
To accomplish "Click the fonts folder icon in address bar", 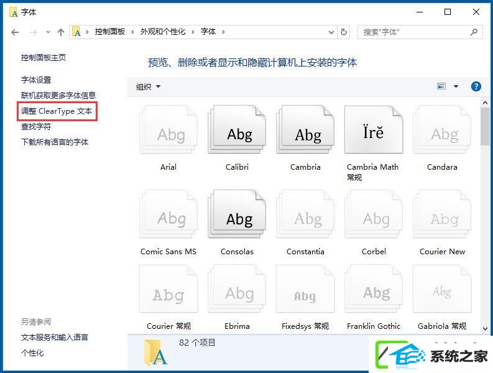I will click(x=76, y=32).
